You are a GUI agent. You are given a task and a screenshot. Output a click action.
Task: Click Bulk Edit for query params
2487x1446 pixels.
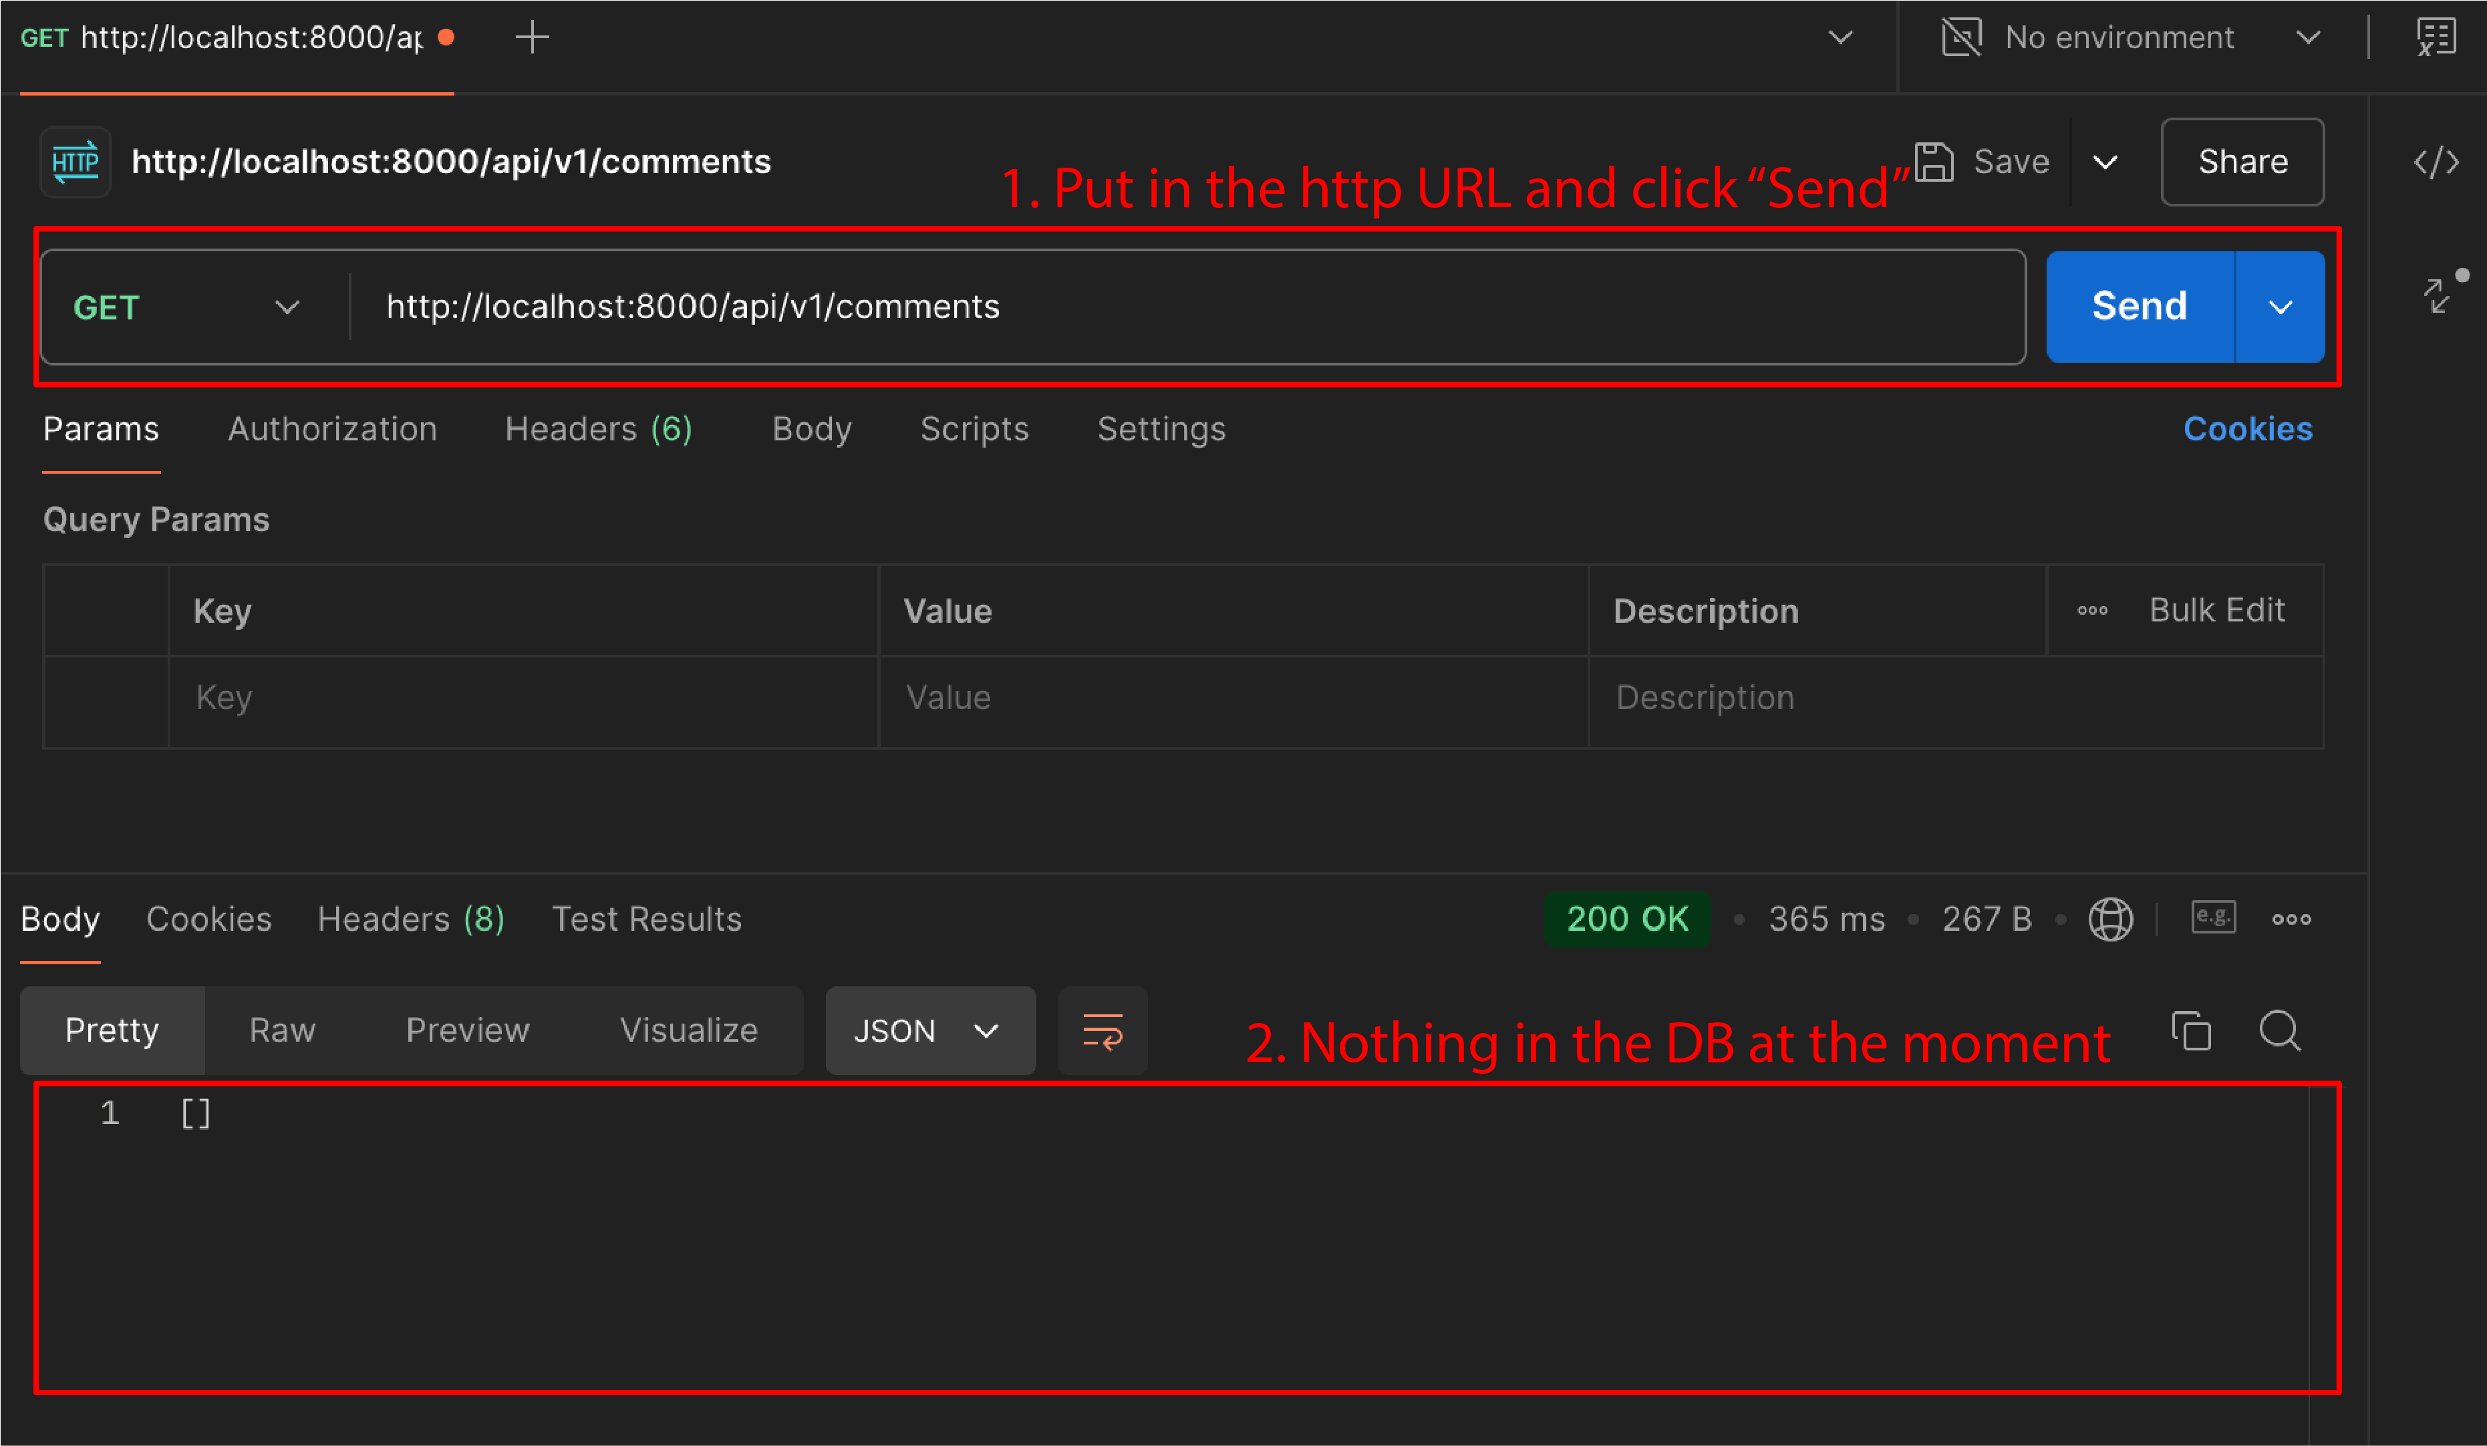click(x=2216, y=610)
